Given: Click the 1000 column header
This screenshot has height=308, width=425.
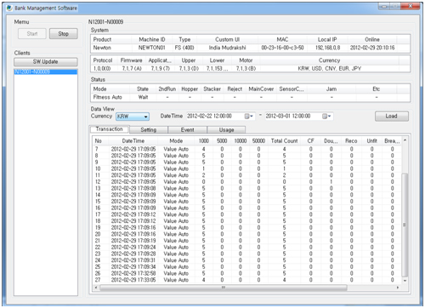Looking at the screenshot, I should [x=204, y=141].
